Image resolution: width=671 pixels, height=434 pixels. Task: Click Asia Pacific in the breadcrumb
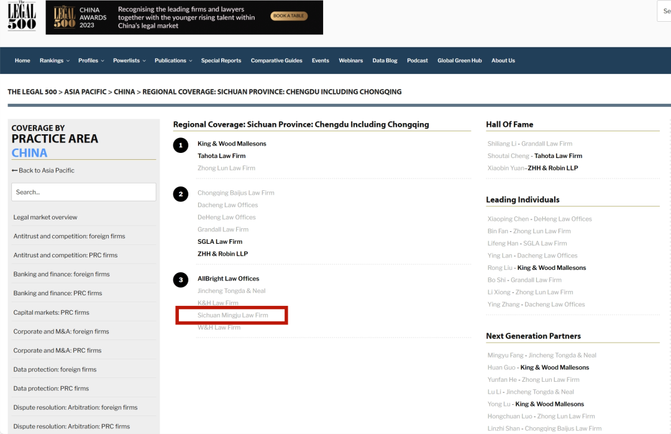pyautogui.click(x=85, y=92)
